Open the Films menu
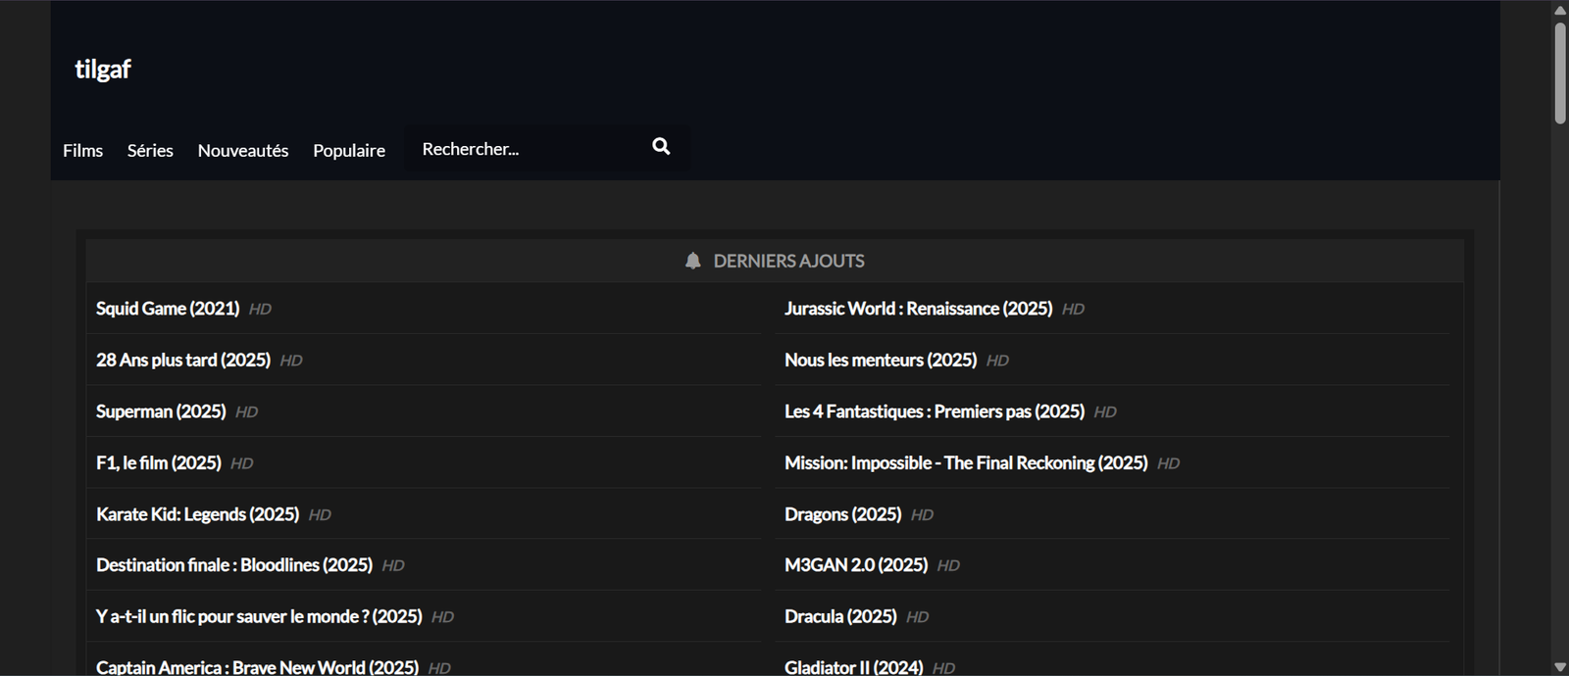The image size is (1569, 676). (82, 151)
